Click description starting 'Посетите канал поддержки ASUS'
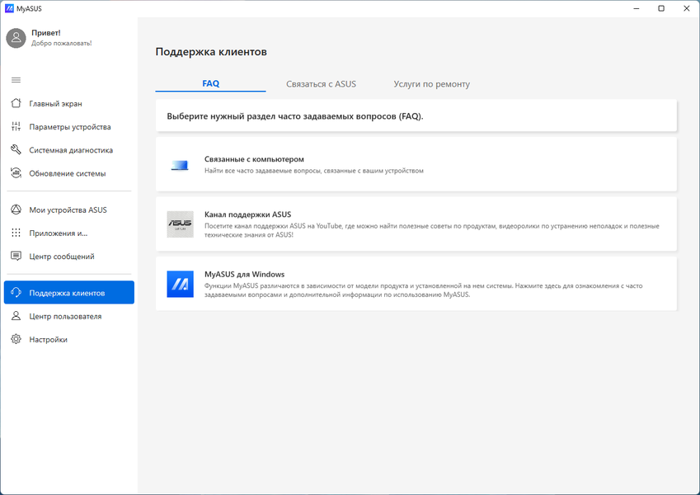This screenshot has width=700, height=495. pos(432,230)
